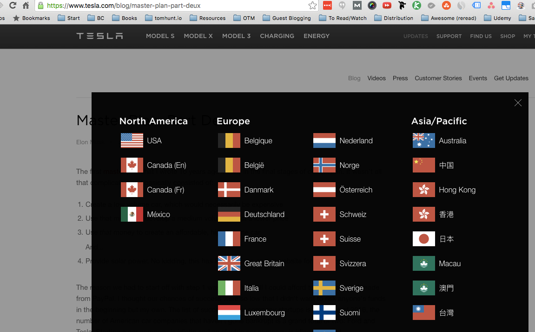This screenshot has height=332, width=535.
Task: Click the Australia flag icon
Action: [424, 140]
